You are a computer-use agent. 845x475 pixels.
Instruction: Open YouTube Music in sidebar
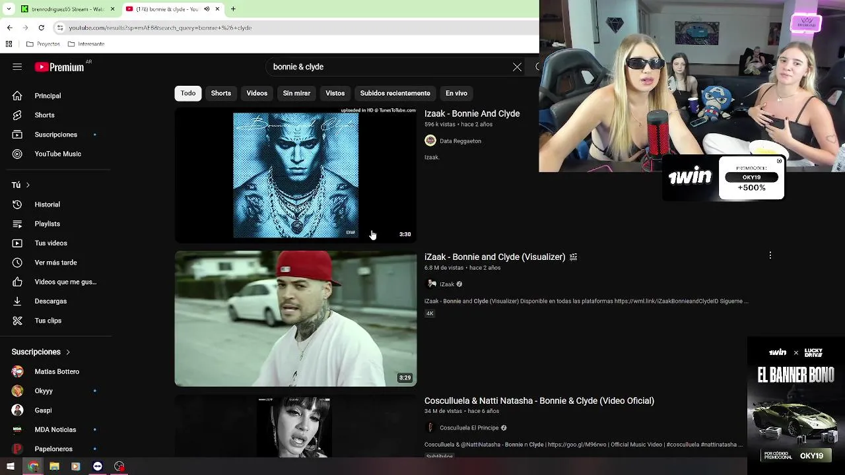[57, 154]
